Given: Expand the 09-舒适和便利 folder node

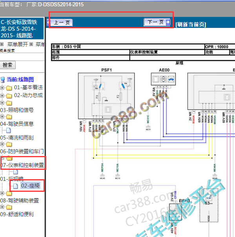Looking at the screenshot, I should pyautogui.click(x=2, y=207).
